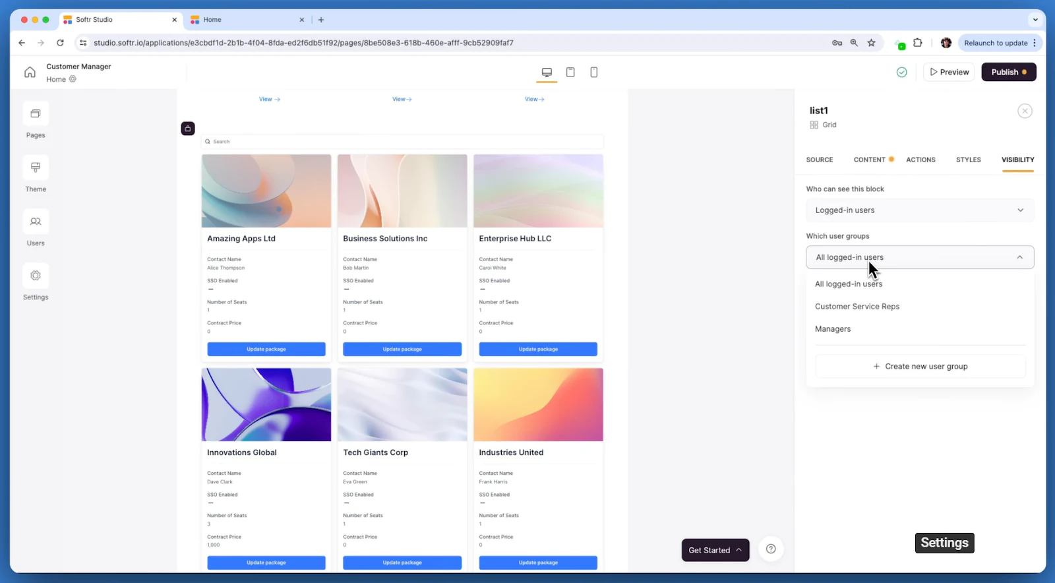Switch to desktop preview icon
Image resolution: width=1055 pixels, height=583 pixels.
pyautogui.click(x=547, y=73)
